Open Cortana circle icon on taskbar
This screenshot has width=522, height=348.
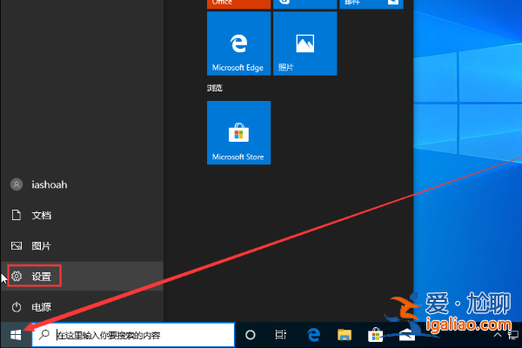(x=250, y=335)
